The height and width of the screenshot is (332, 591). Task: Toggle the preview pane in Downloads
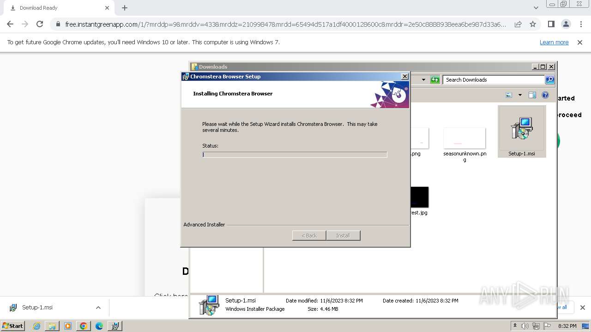532,95
